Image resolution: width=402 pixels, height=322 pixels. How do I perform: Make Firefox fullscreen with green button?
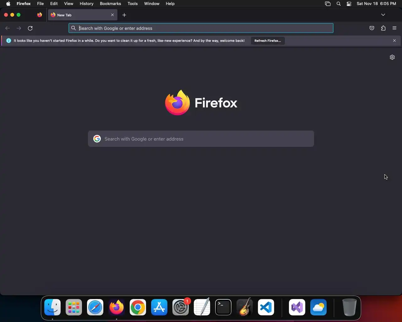pos(19,15)
